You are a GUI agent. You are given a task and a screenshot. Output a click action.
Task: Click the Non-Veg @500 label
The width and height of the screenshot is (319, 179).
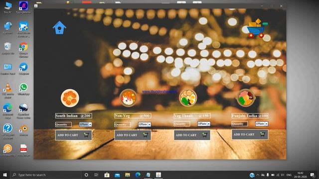133,116
